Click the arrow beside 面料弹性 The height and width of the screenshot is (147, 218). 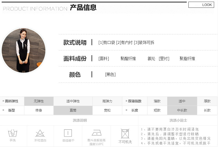click(x=3, y=101)
